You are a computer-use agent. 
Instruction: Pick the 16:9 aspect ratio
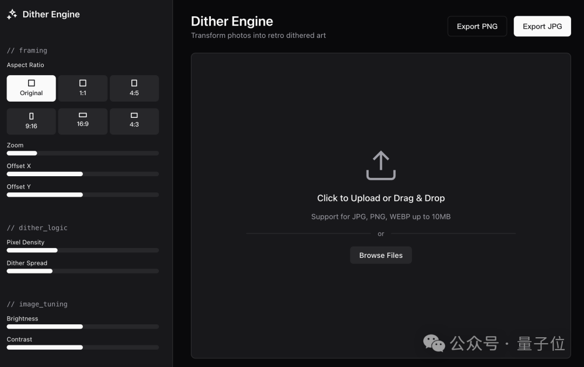point(83,121)
